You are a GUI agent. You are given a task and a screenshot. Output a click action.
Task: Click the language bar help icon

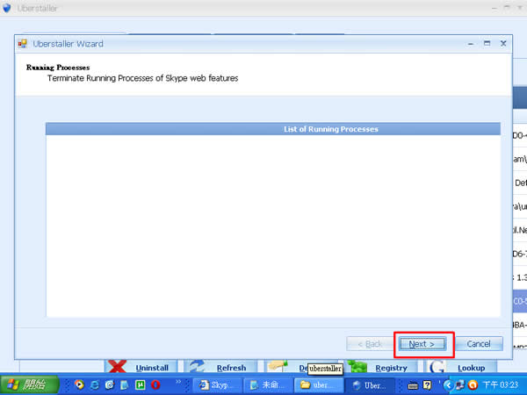(427, 385)
